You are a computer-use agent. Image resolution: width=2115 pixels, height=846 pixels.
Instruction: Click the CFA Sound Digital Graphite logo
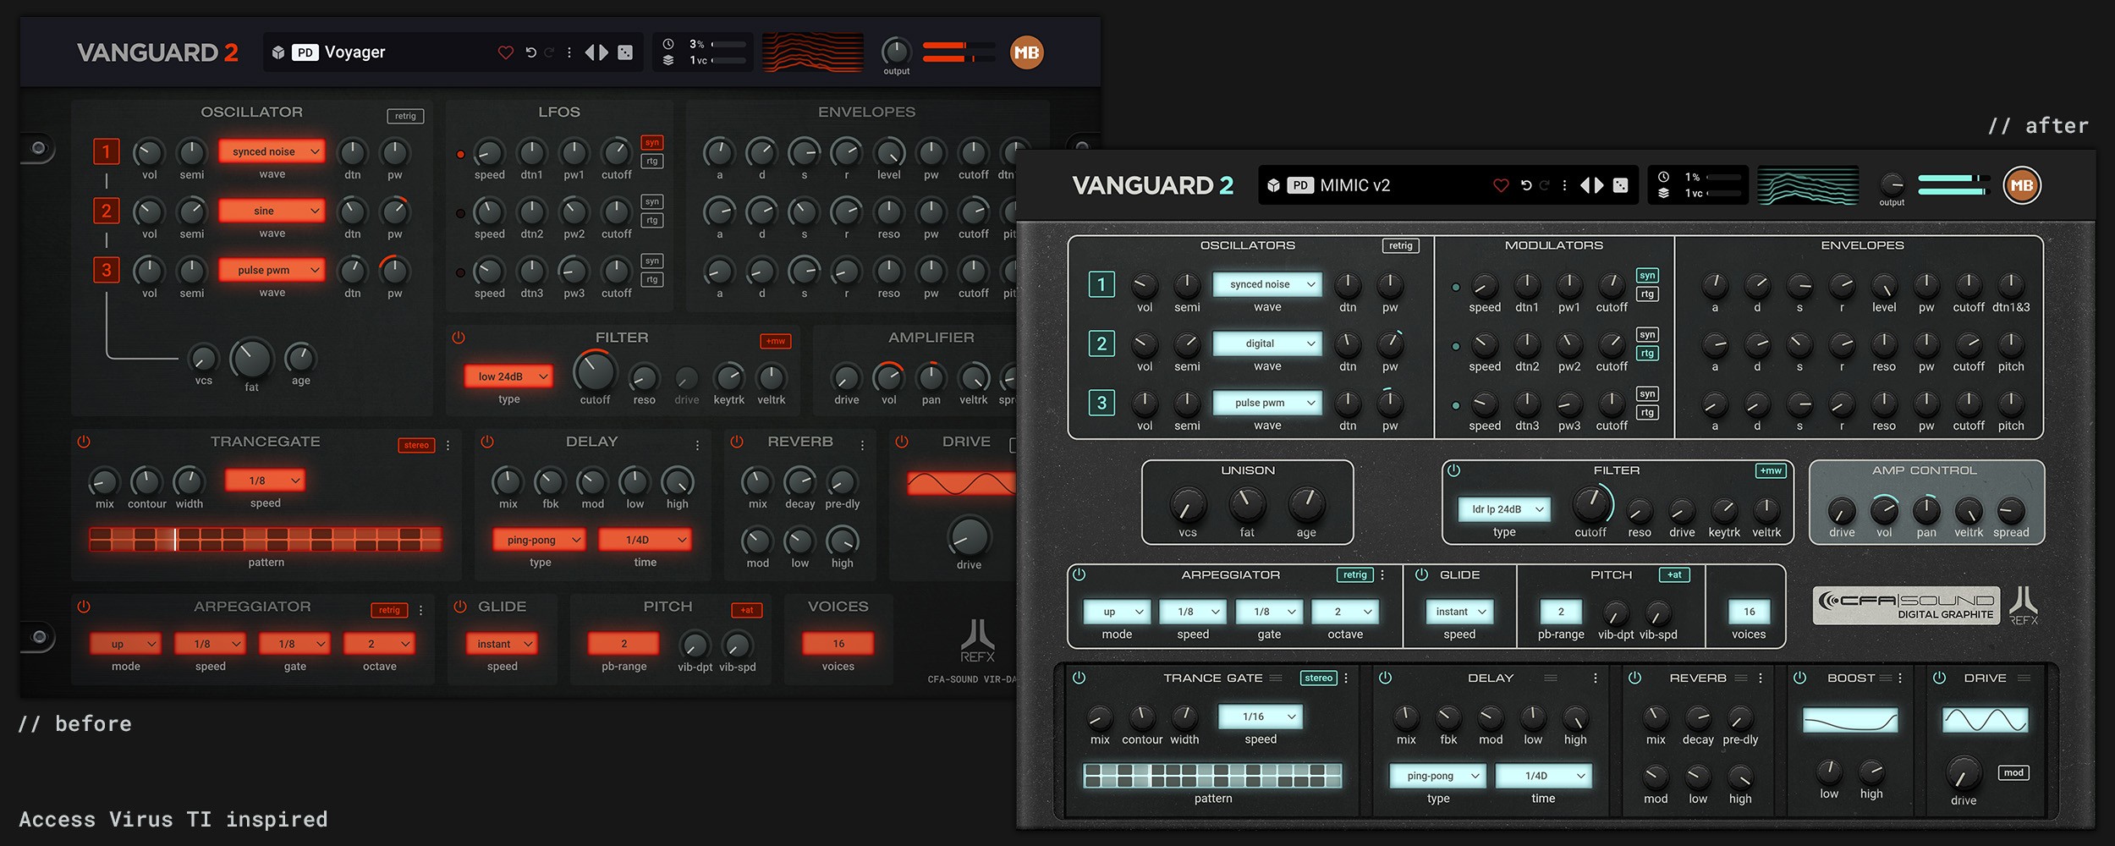(1906, 606)
